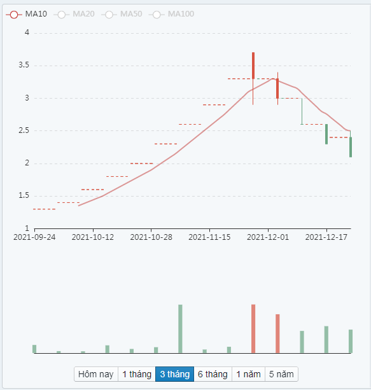The height and width of the screenshot is (390, 371).
Task: Enable the MA50 moving average line
Action: coord(109,15)
